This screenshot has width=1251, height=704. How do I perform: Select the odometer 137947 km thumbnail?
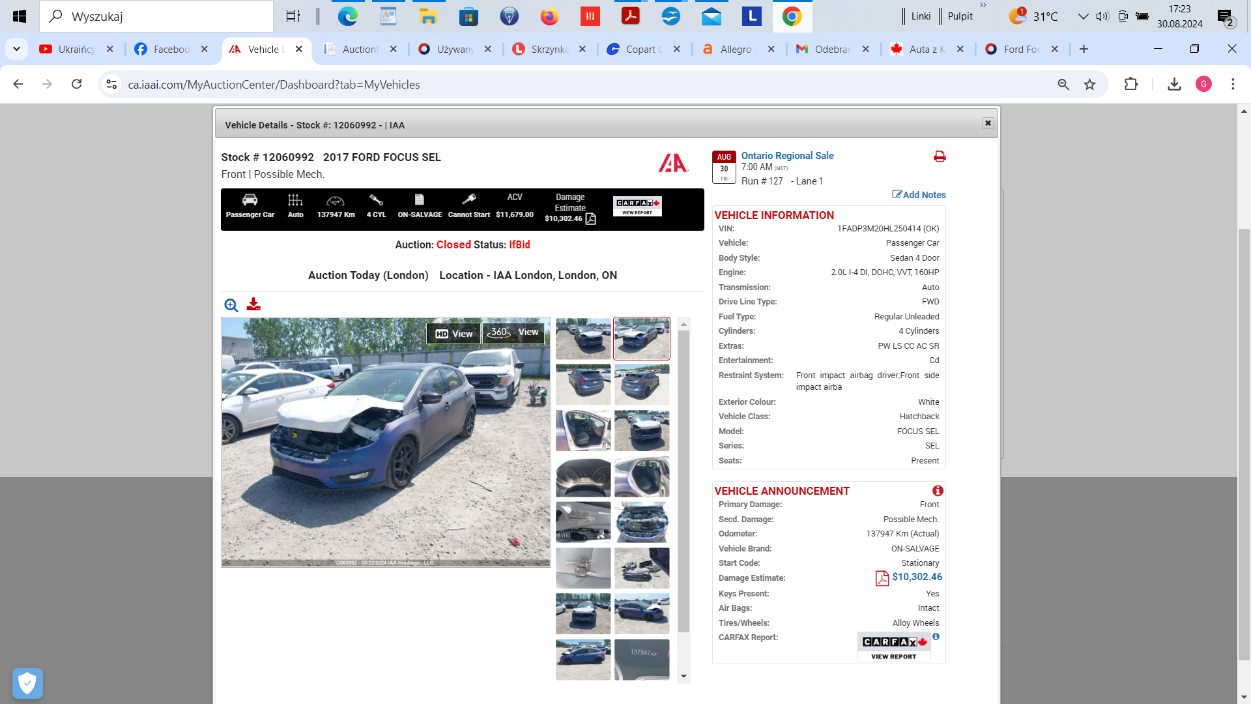pos(642,660)
